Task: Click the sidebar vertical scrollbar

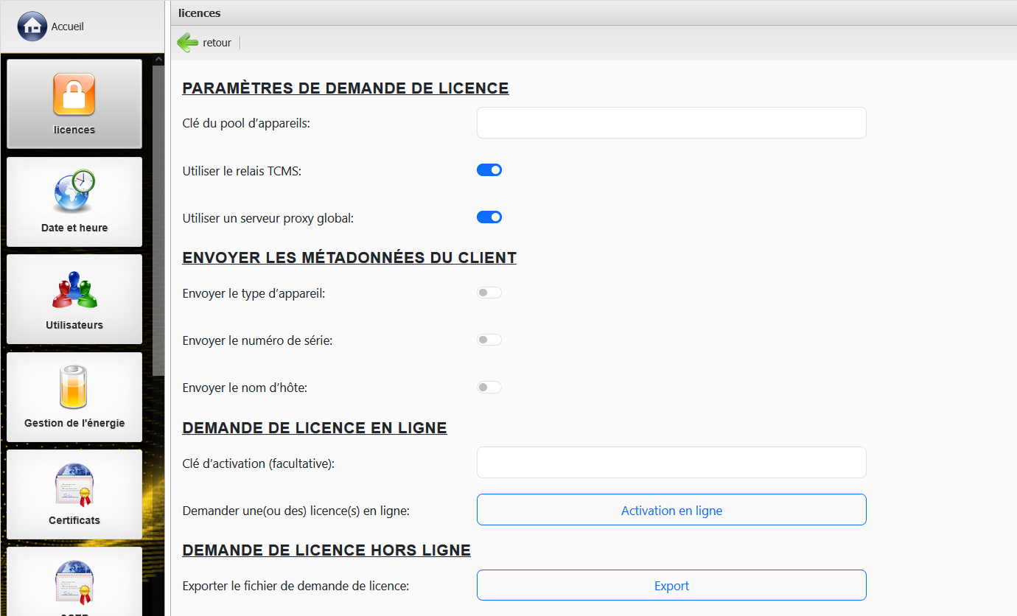Action: coord(158,221)
